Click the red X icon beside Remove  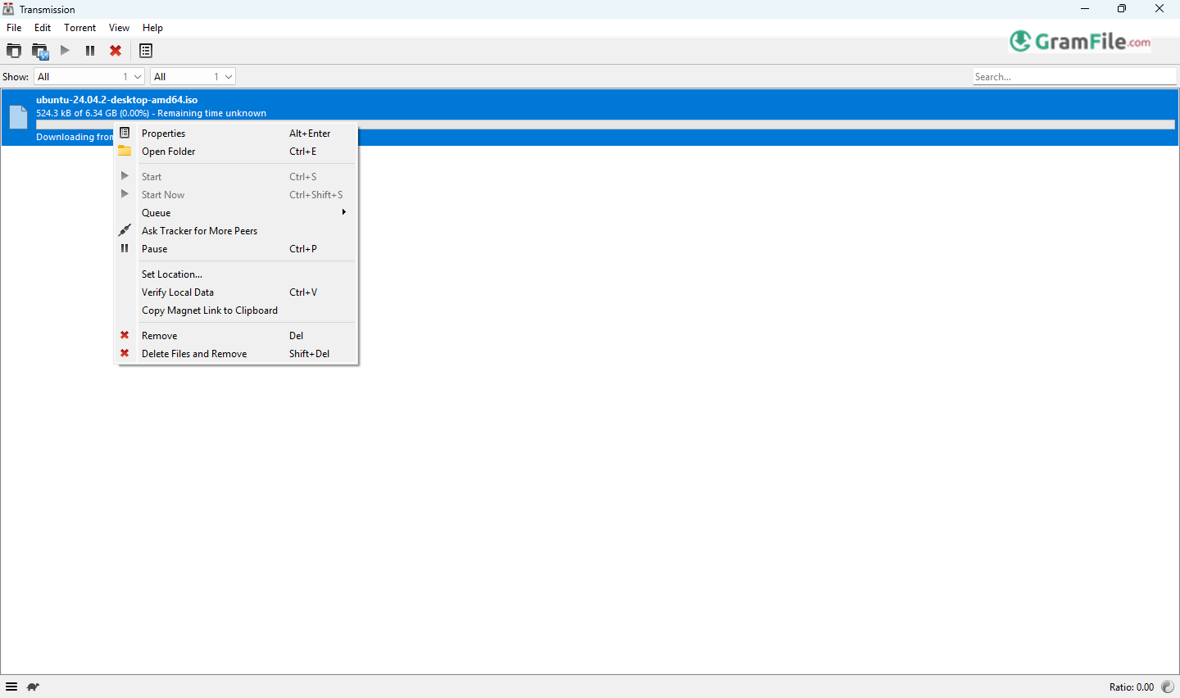(125, 335)
